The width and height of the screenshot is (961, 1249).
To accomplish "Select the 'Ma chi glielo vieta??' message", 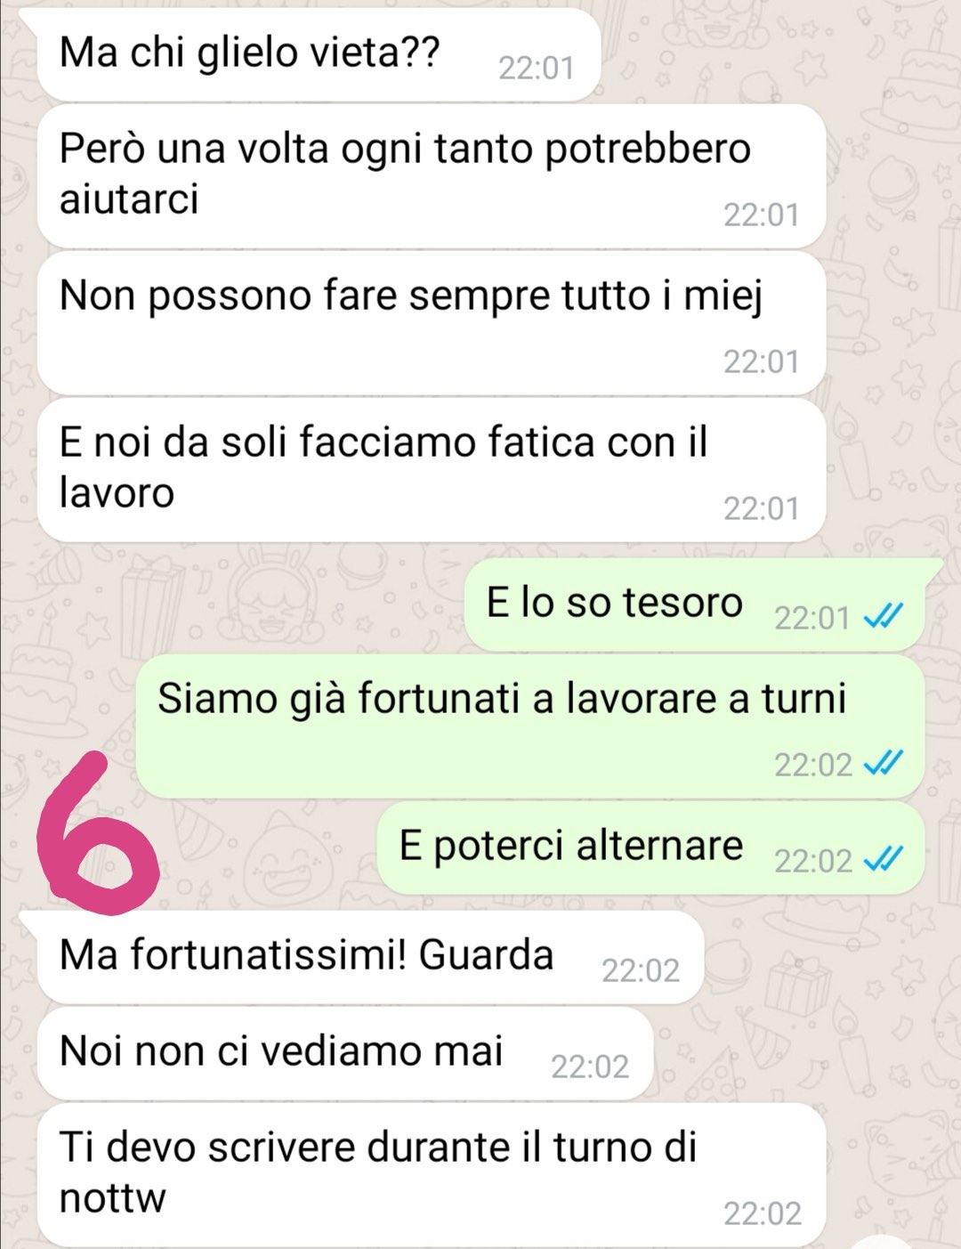I will (319, 55).
